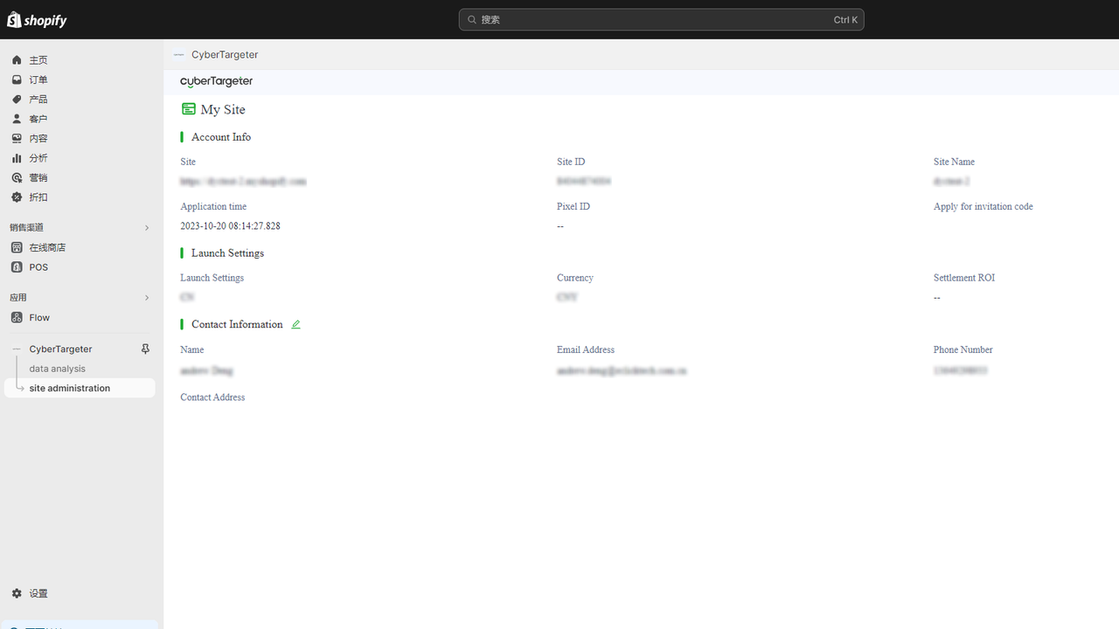Click the Contact Information heading
1119x629 pixels.
(237, 324)
